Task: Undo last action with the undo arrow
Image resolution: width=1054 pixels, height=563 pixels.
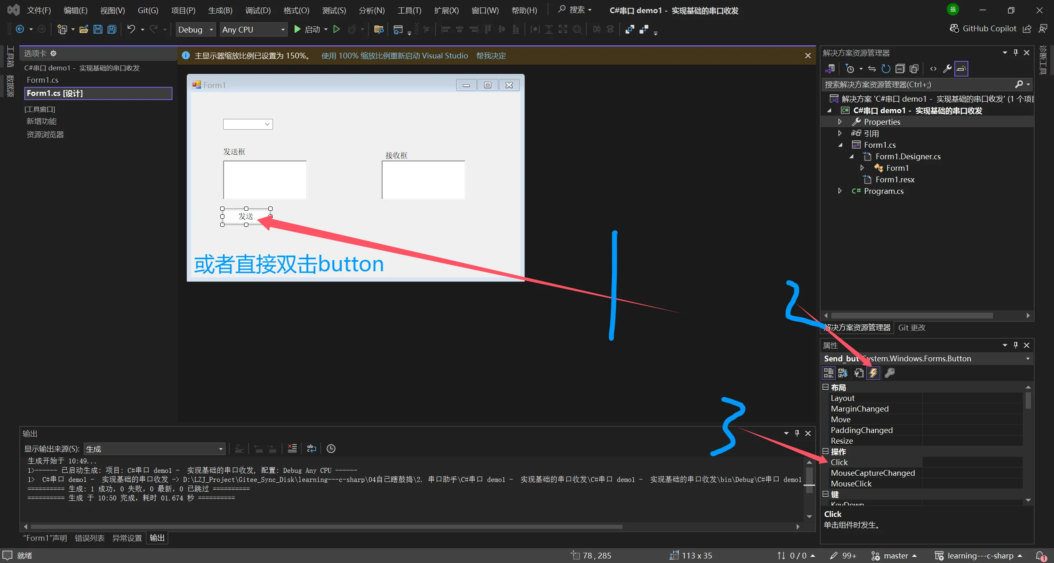Action: pyautogui.click(x=131, y=29)
